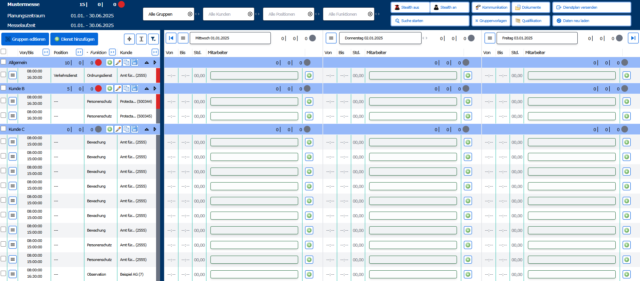Image resolution: width=640 pixels, height=281 pixels.
Task: Open the Dokumente menu
Action: click(x=531, y=7)
